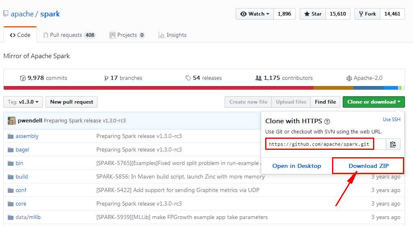
Task: View the 9,978 commits
Action: [43, 78]
